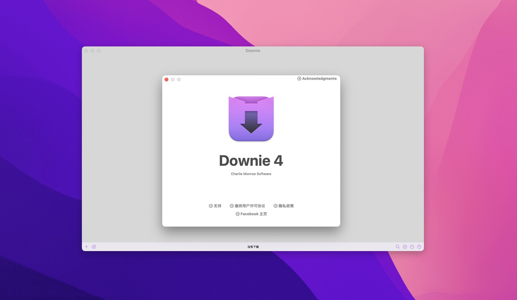Viewport: 517px width, 300px height.
Task: Click the Downie 4 app icon image
Action: pyautogui.click(x=251, y=119)
